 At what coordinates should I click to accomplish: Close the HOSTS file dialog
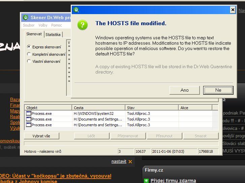[x=233, y=10]
